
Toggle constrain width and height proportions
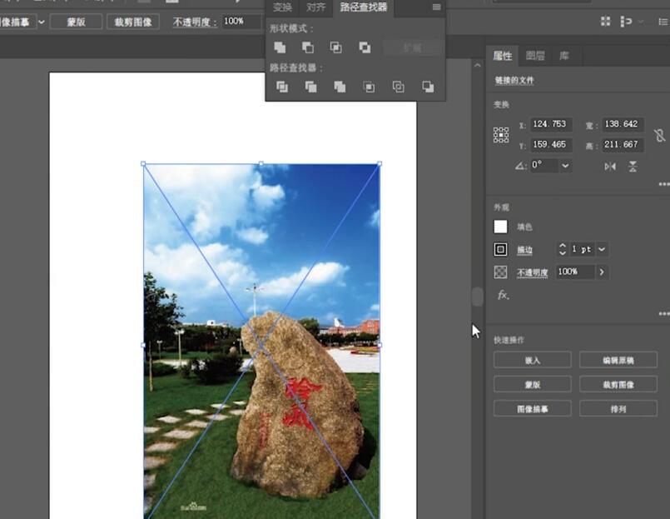[x=659, y=135]
